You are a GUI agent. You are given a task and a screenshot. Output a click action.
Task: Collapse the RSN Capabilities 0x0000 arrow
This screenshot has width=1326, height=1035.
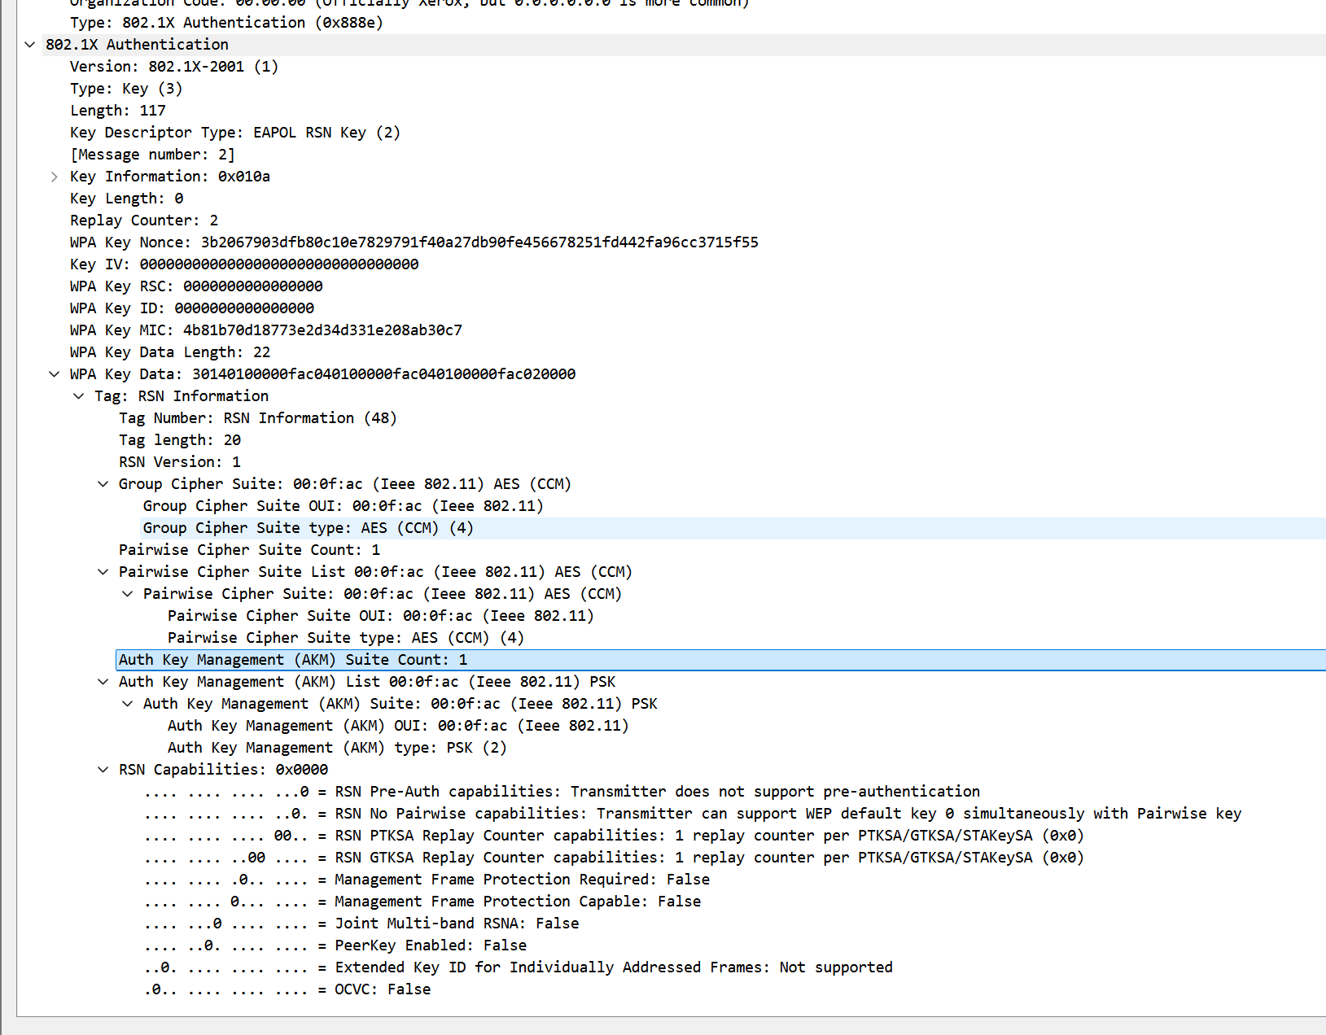coord(103,770)
